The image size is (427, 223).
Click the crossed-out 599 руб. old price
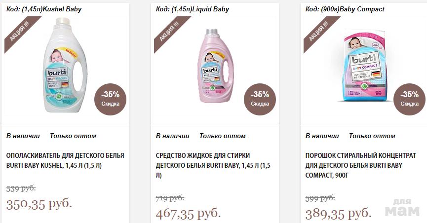pos(320,198)
